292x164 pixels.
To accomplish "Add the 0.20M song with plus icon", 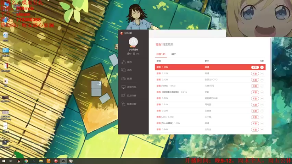I will click(262, 111).
